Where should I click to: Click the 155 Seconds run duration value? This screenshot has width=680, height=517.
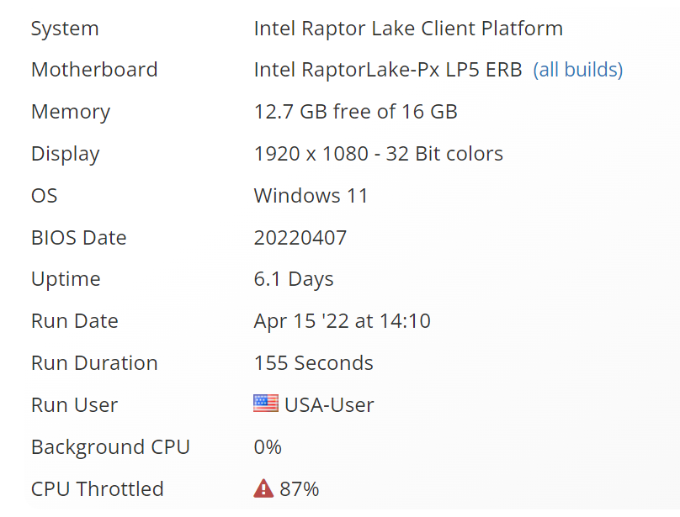(x=313, y=363)
